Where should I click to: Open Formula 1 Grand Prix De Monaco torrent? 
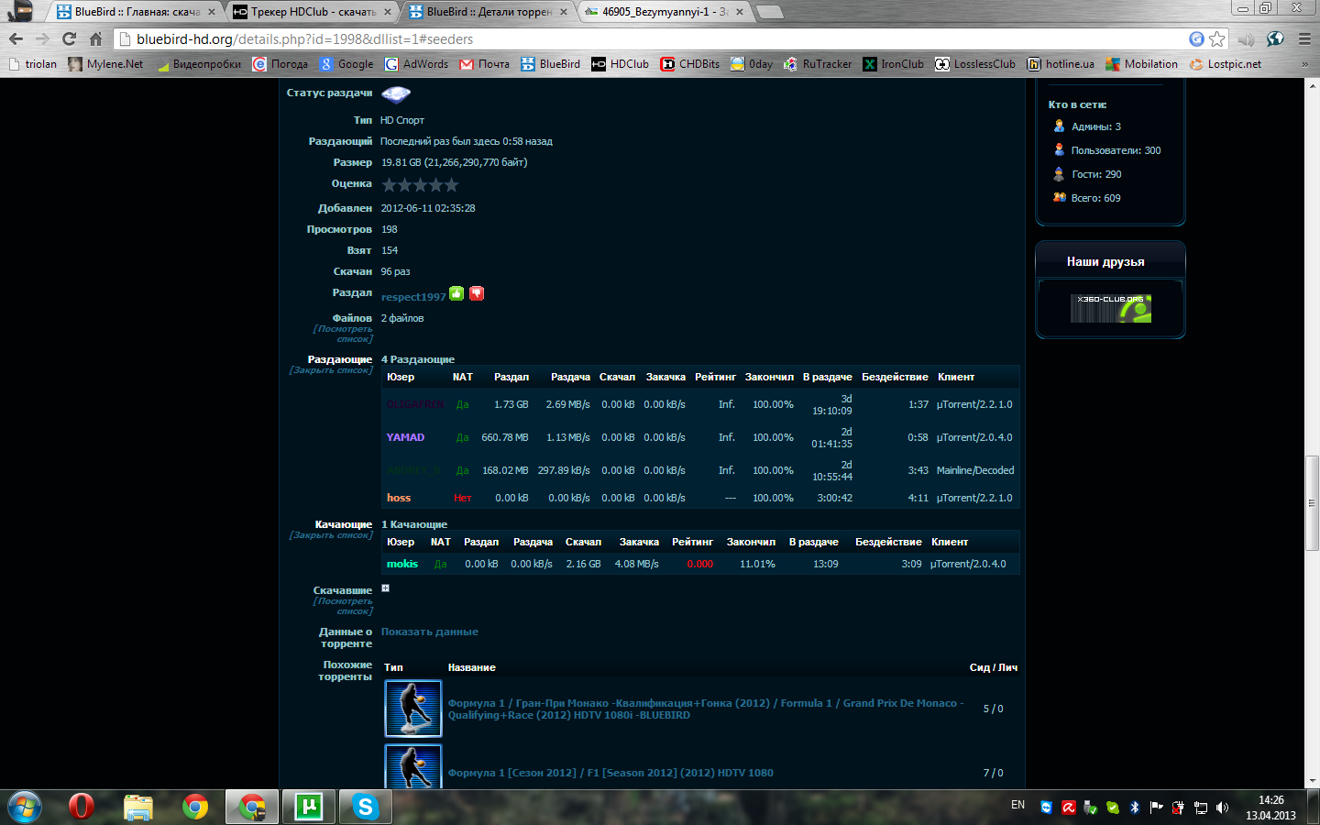click(706, 709)
